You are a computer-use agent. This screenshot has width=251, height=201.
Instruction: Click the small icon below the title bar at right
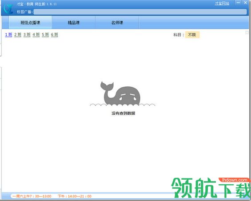coord(247,33)
